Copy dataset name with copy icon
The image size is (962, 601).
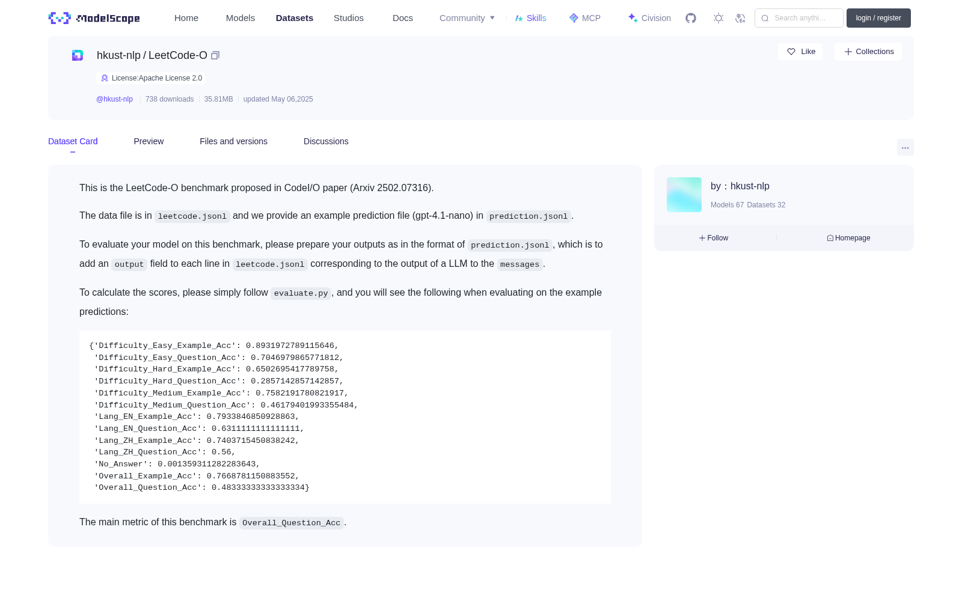click(x=215, y=55)
